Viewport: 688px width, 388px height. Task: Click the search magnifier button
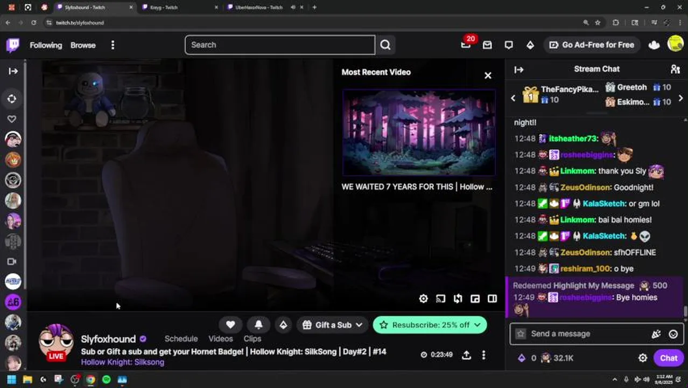coord(385,45)
